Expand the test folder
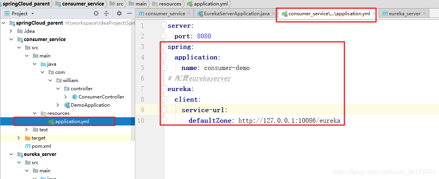 [27, 130]
